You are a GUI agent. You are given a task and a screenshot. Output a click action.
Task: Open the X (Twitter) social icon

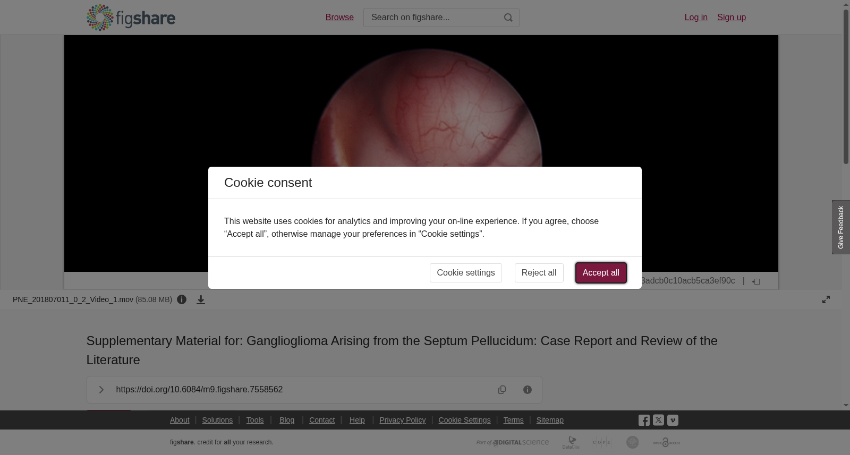coord(658,420)
